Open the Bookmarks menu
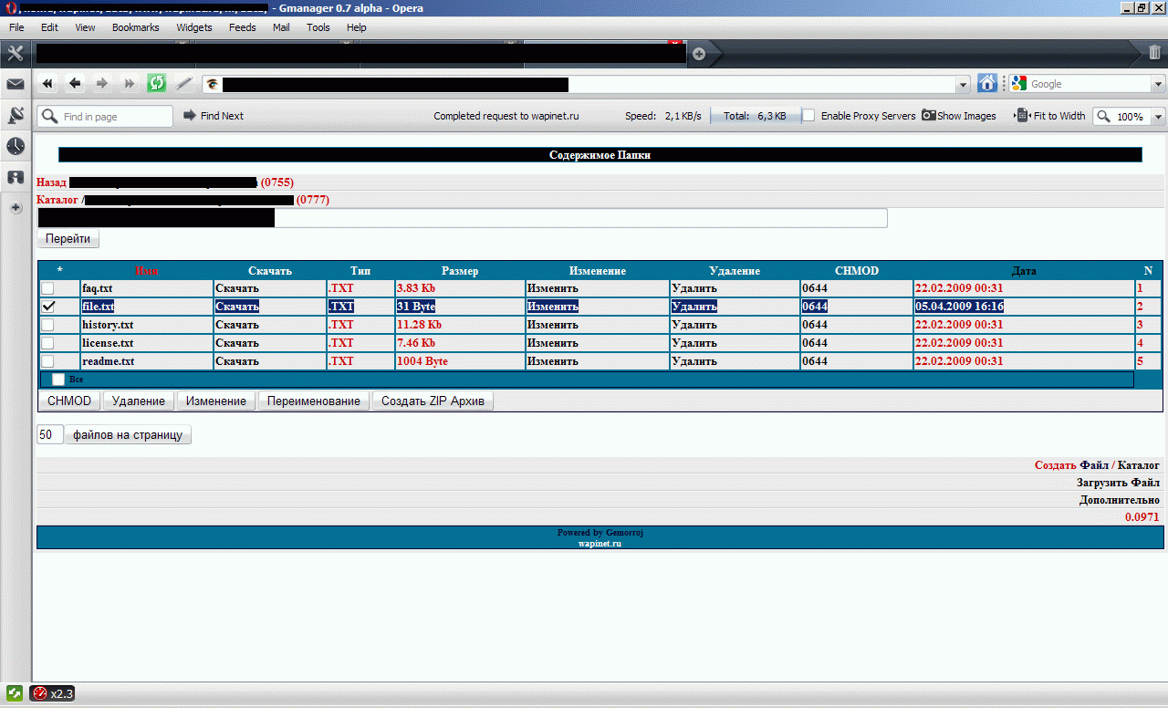1168x708 pixels. (x=135, y=27)
